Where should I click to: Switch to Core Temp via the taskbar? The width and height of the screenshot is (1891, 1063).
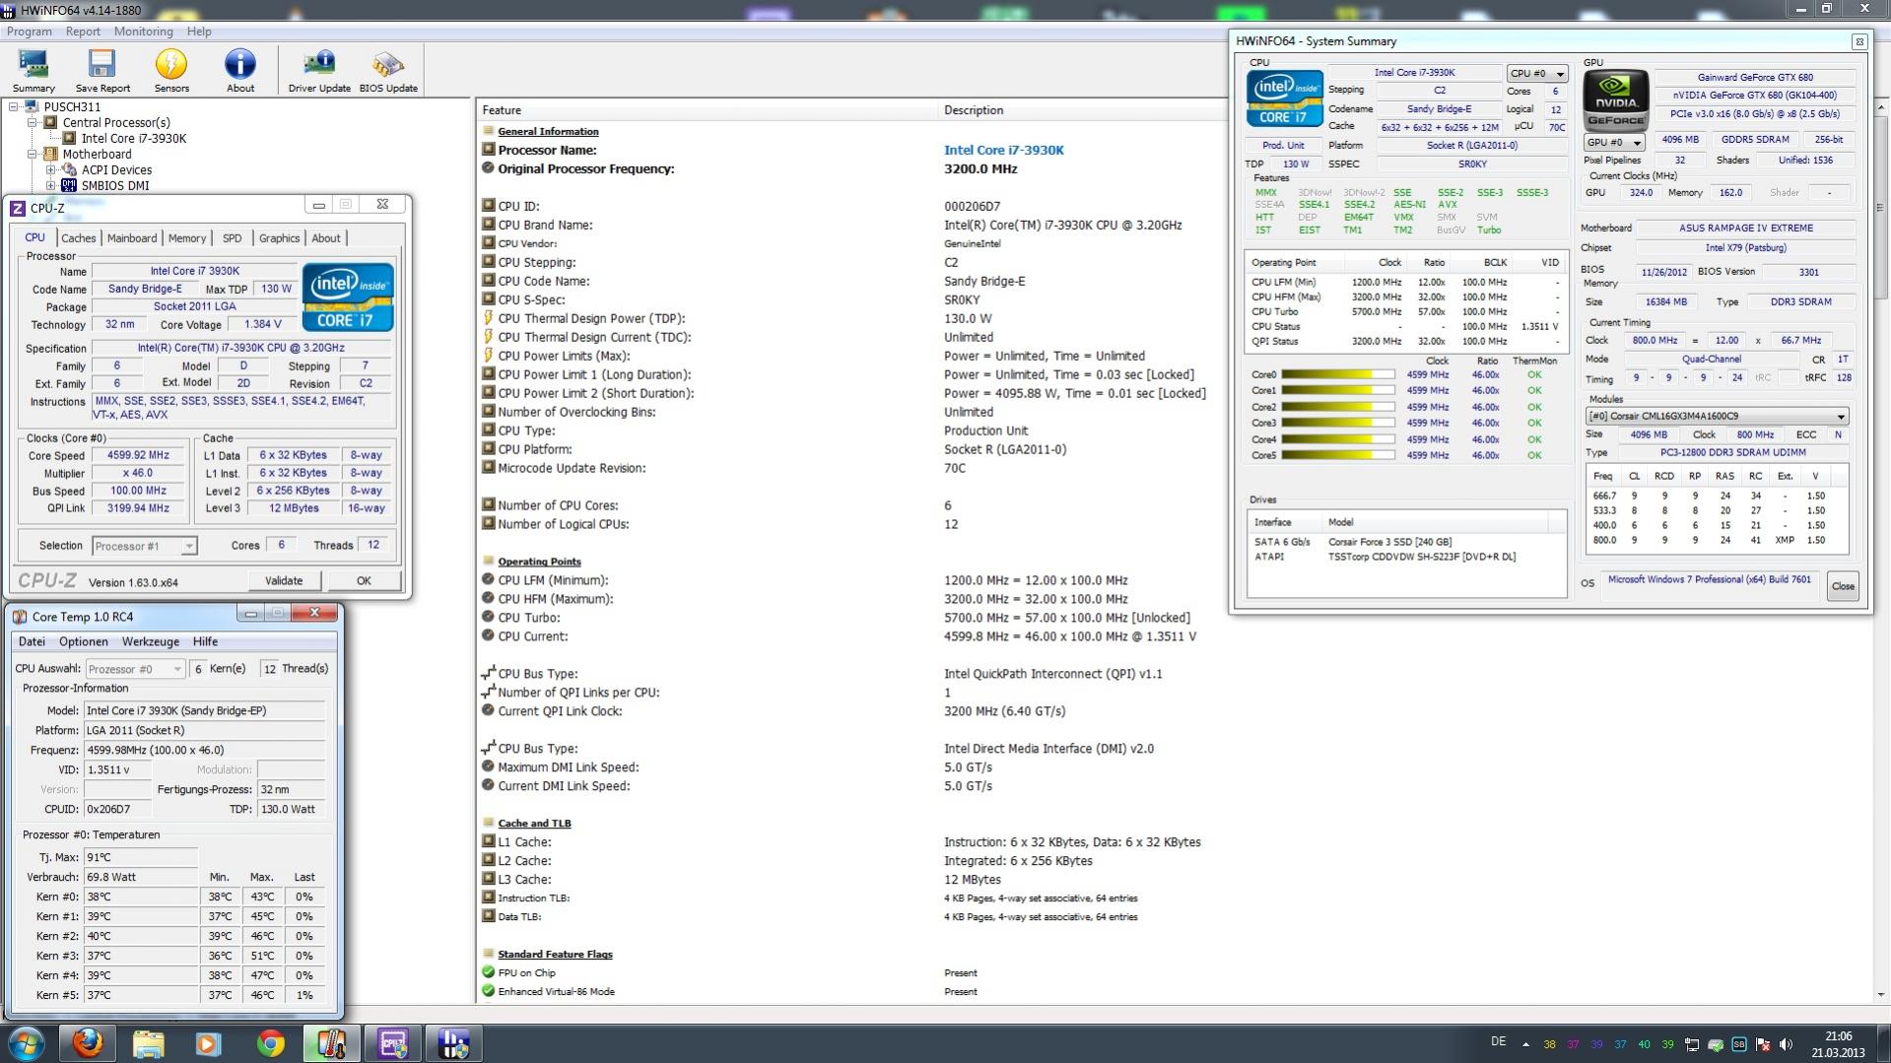tap(331, 1042)
